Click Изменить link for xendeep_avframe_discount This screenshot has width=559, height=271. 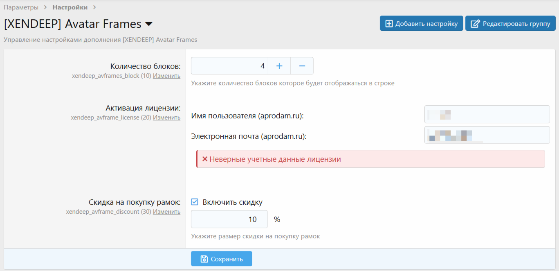coord(166,212)
